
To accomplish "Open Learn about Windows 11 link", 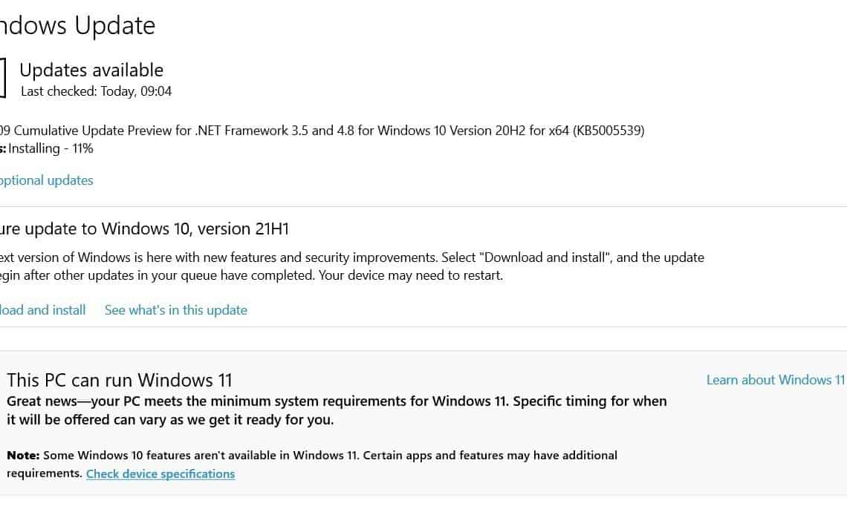I will click(775, 380).
